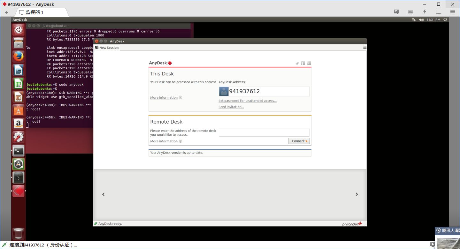
Task: Click the philandro logo in status bar
Action: (352, 224)
